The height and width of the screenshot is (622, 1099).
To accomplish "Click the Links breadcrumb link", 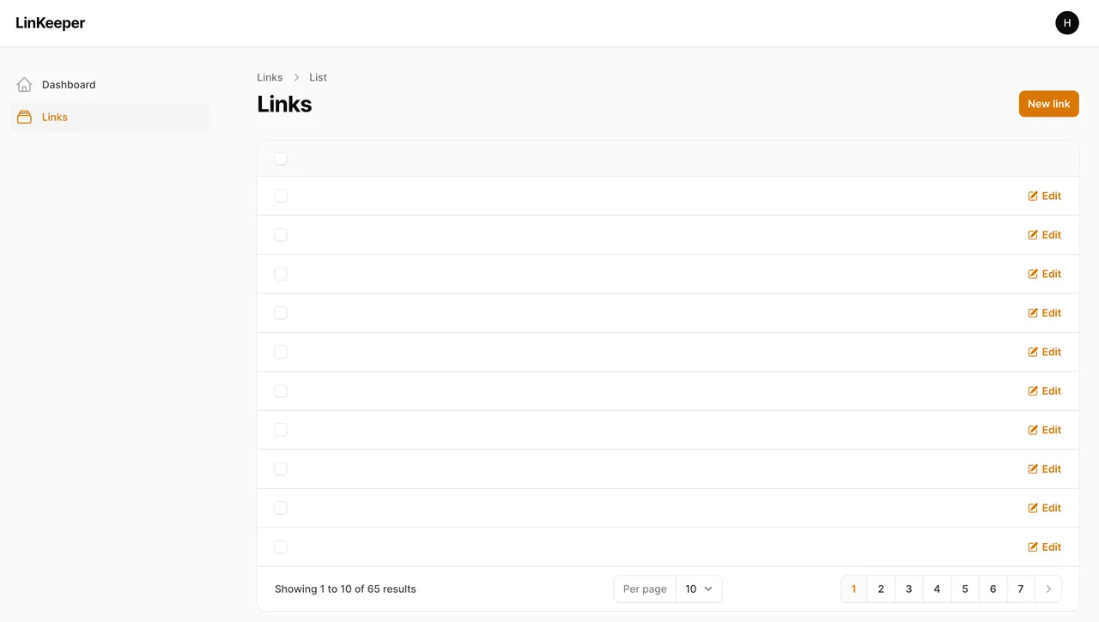I will pos(270,77).
